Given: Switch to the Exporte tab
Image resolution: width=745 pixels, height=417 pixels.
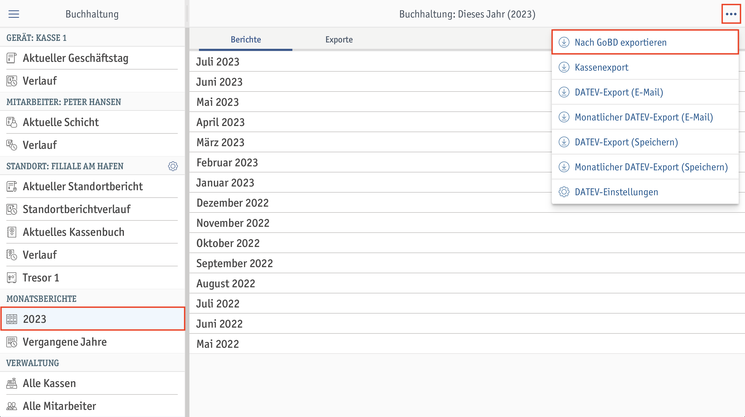Looking at the screenshot, I should [339, 40].
